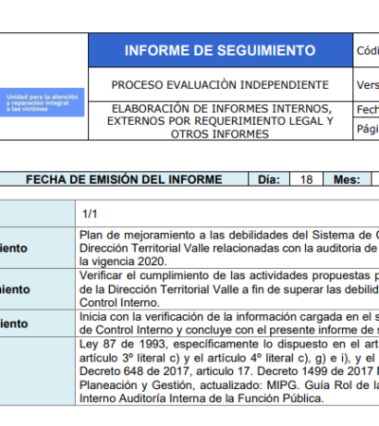Select the PROCESO EVALUACIÒN INDEPENDIENTE title cell

click(x=221, y=84)
